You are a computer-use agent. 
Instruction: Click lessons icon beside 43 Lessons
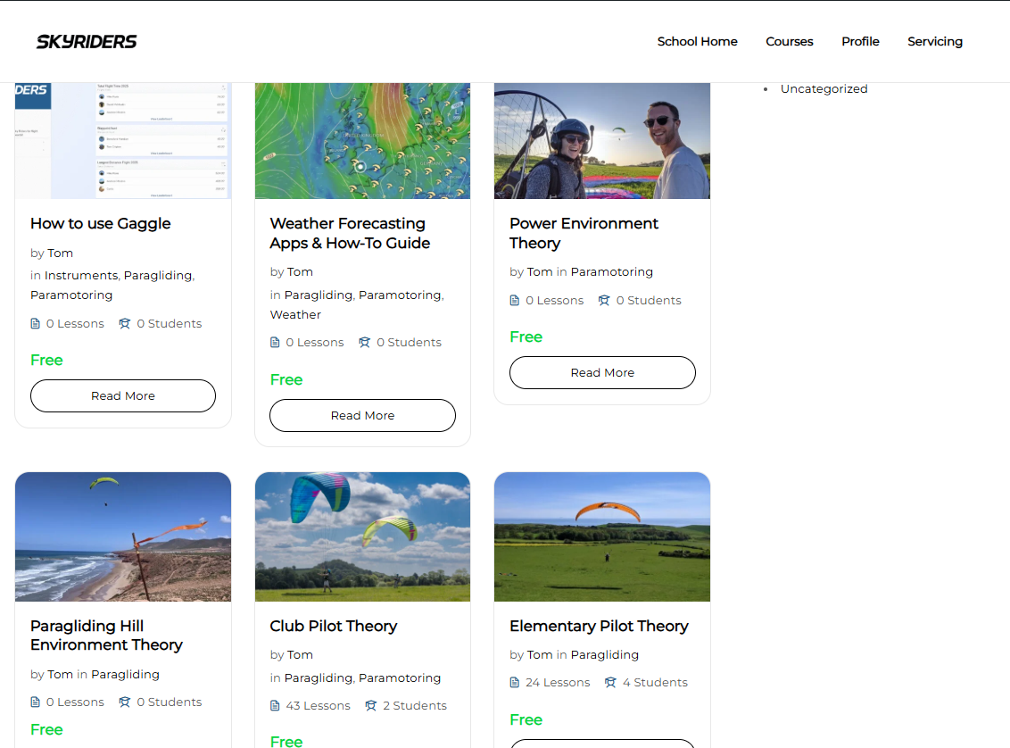click(x=275, y=705)
